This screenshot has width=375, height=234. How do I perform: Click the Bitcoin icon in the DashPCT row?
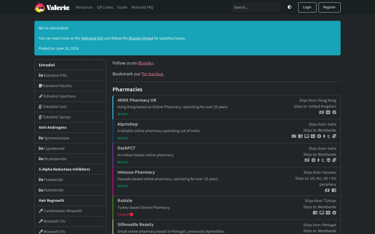tap(314, 160)
